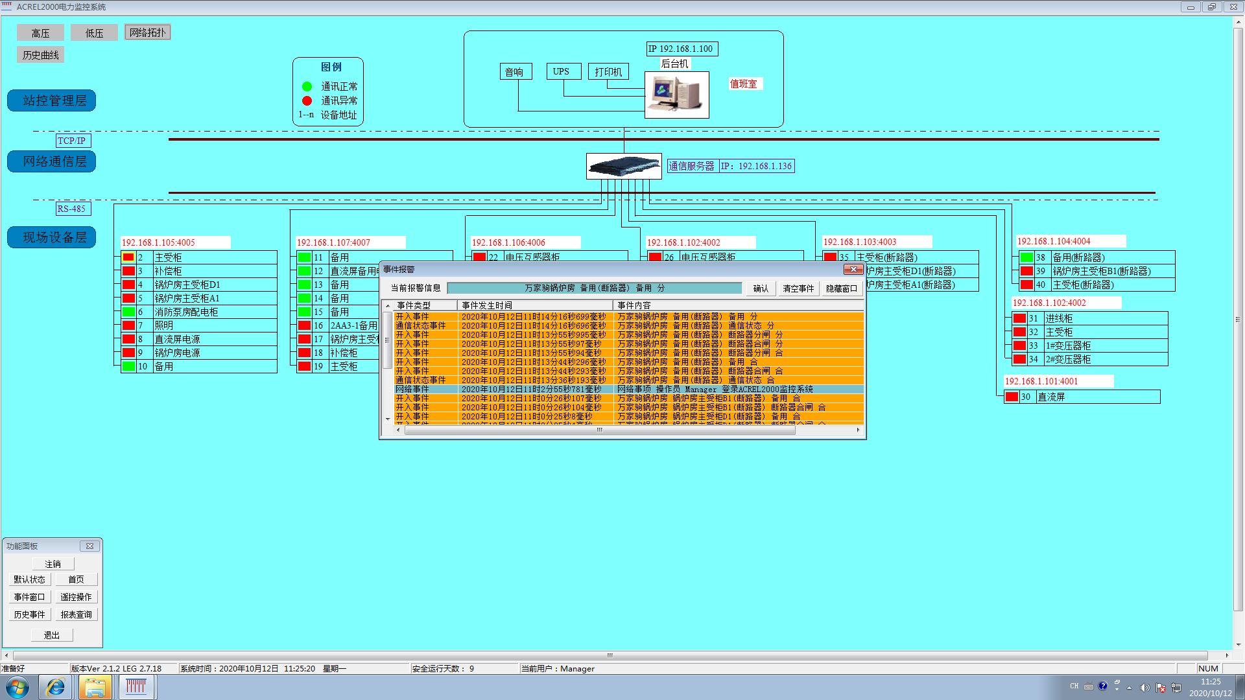Click the Windows Start button
Viewport: 1245px width, 700px height.
click(18, 687)
